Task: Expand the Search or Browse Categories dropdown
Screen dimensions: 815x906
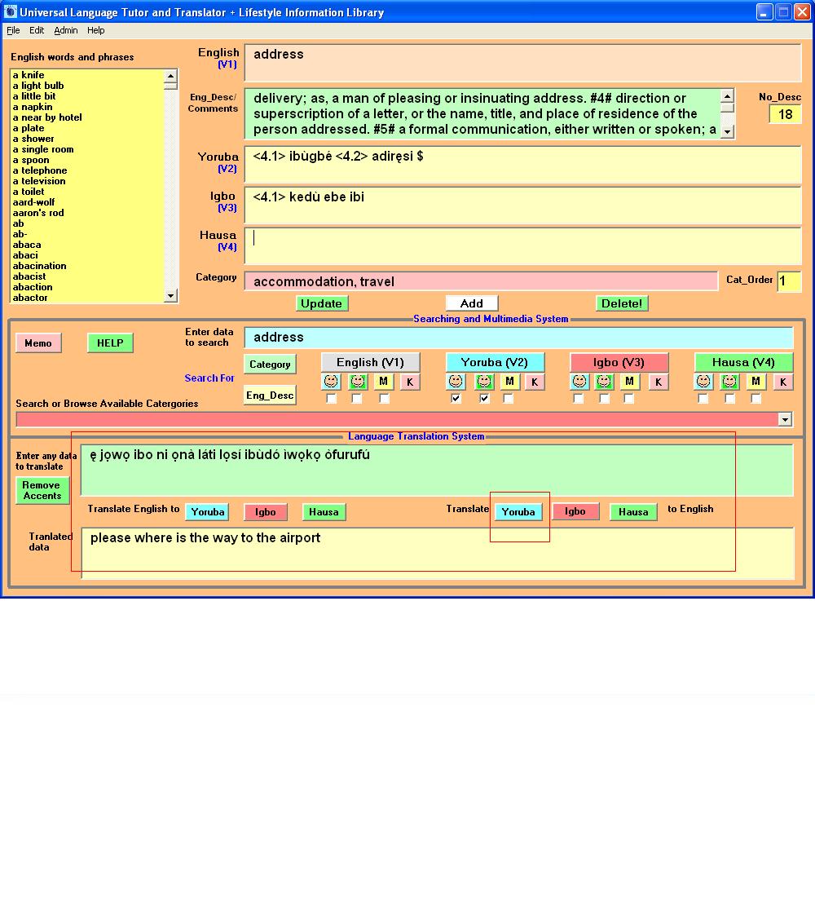Action: 785,419
